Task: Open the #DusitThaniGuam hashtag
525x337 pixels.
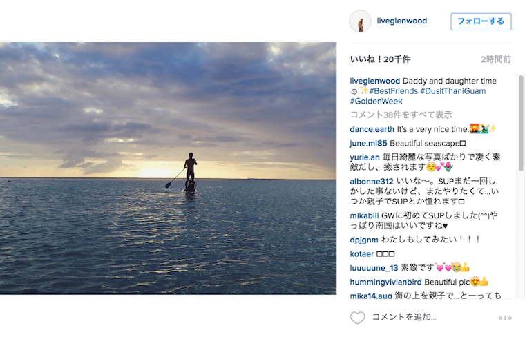Action: tap(453, 91)
